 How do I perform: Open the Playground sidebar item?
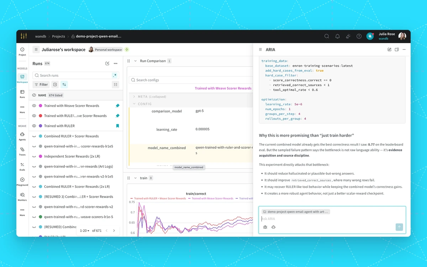[x=22, y=182]
